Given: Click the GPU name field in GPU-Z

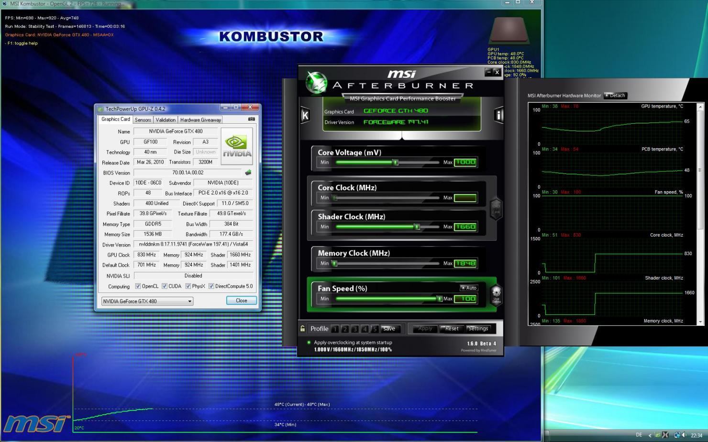Looking at the screenshot, I should point(176,131).
